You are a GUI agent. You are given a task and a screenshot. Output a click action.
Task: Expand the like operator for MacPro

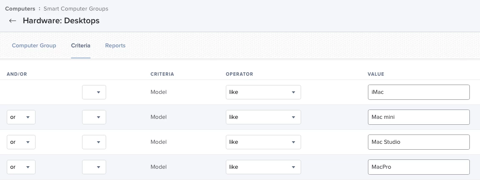[263, 167]
